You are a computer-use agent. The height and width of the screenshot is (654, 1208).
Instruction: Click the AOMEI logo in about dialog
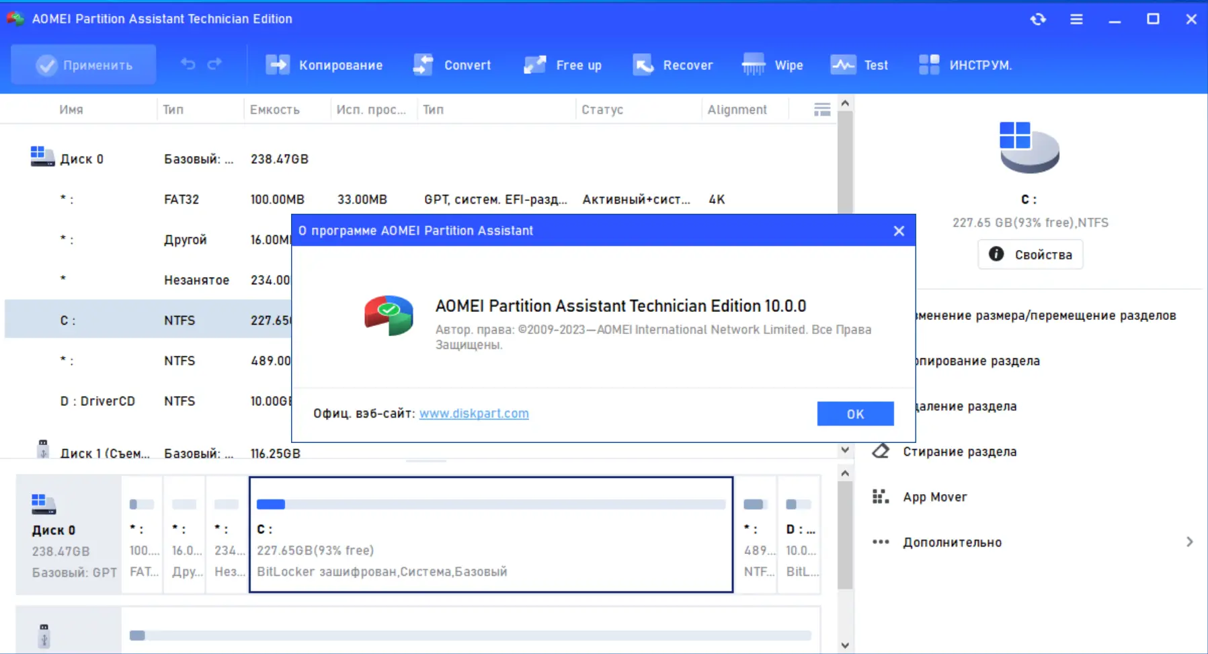point(389,315)
